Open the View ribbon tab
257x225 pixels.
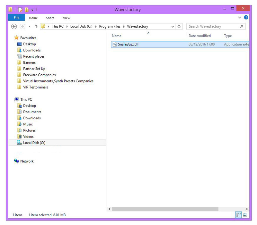click(x=66, y=18)
